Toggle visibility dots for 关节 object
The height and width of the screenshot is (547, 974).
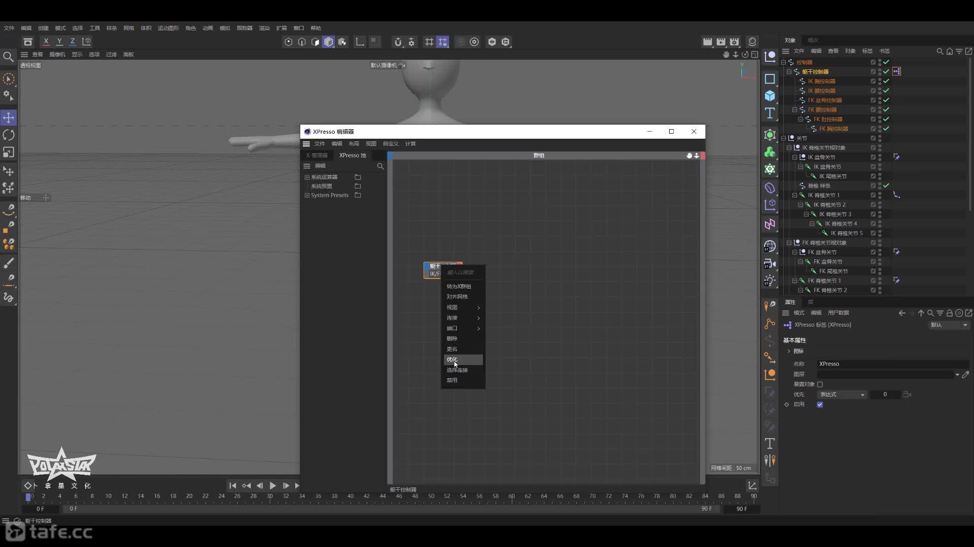[880, 138]
